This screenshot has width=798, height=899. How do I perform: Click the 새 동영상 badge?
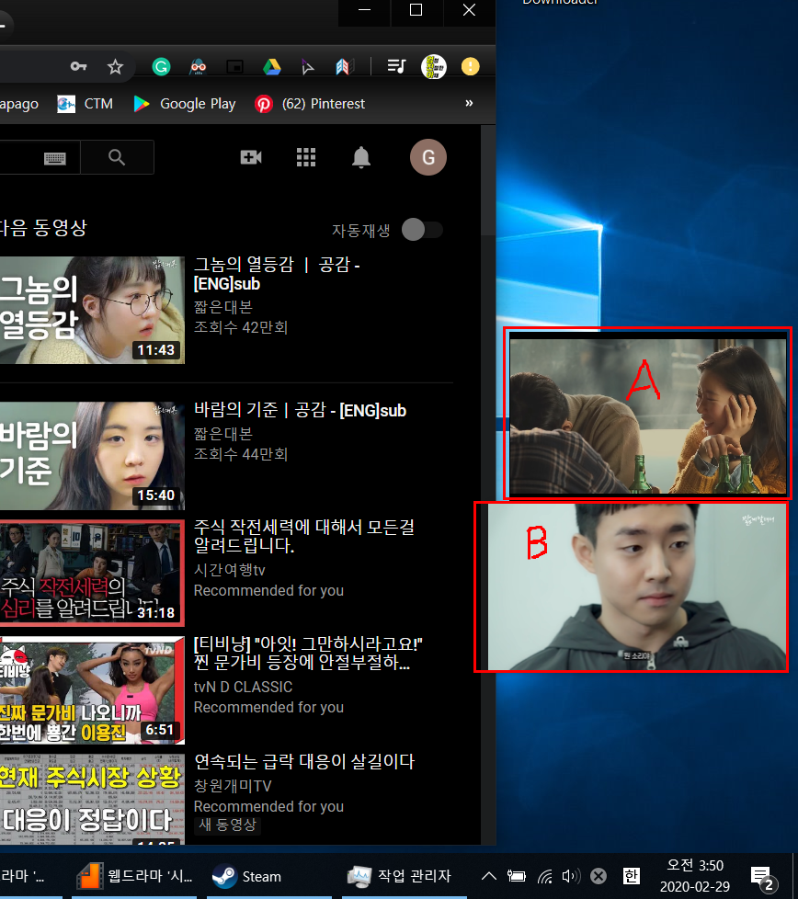[228, 825]
